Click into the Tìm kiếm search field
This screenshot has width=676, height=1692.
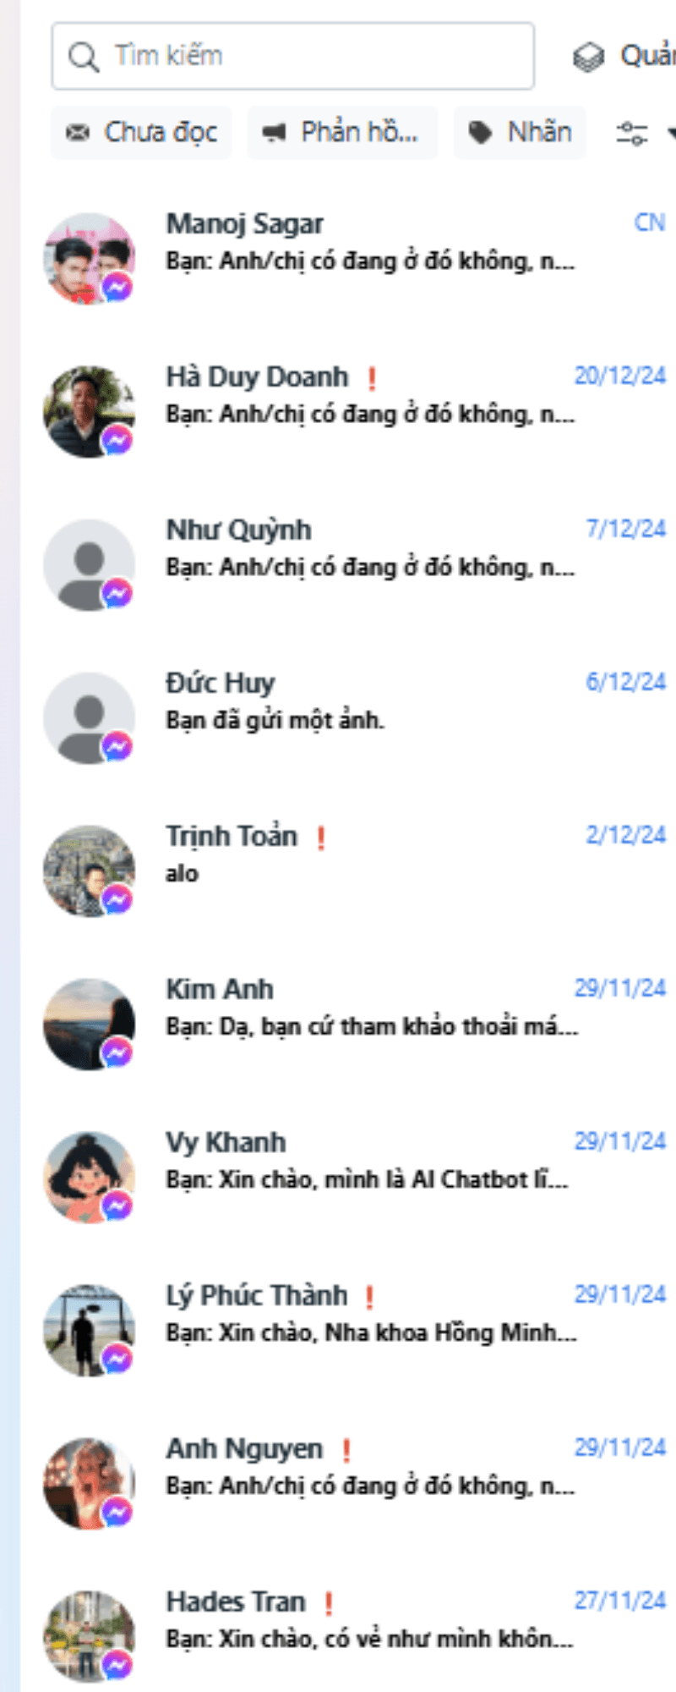click(292, 57)
